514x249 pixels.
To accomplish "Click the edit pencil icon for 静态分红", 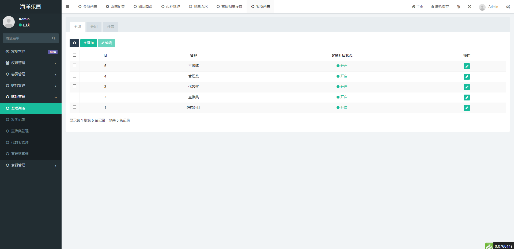I will point(467,108).
